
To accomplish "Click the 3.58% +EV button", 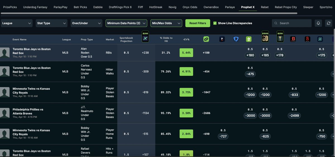I will click(186, 113).
